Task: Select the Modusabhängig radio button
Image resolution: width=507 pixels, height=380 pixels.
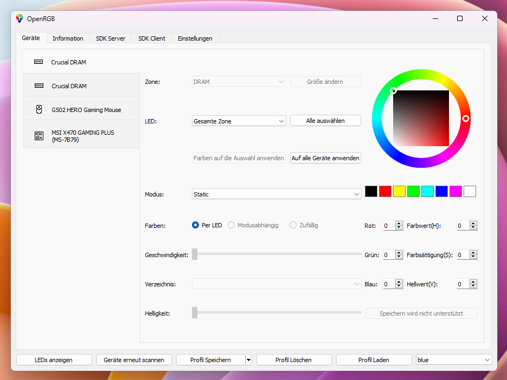Action: [x=231, y=225]
